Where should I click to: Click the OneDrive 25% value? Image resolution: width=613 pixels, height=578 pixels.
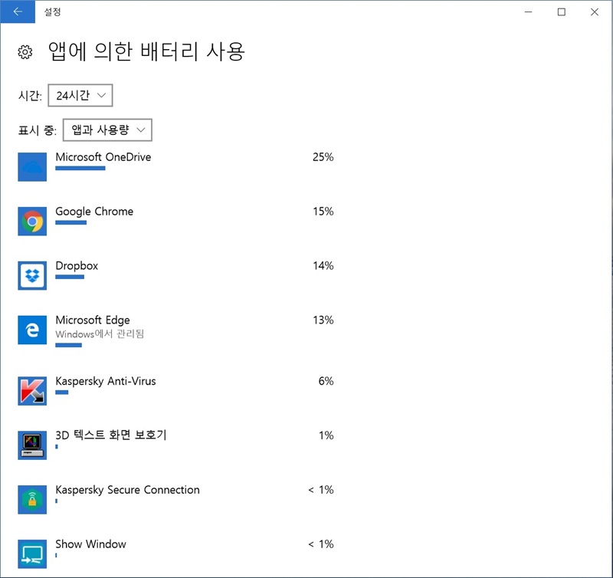point(323,157)
